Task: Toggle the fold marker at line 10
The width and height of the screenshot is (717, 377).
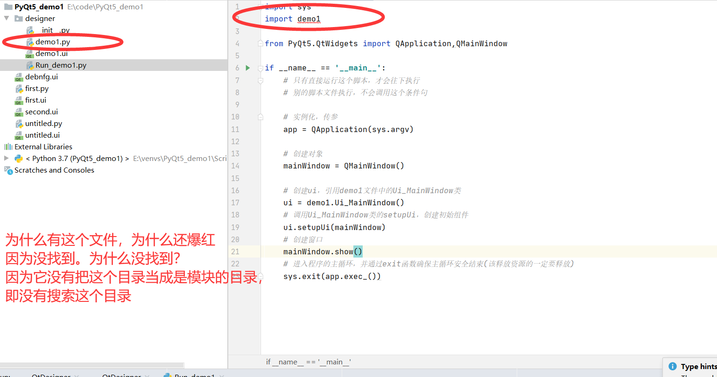Action: (x=260, y=117)
